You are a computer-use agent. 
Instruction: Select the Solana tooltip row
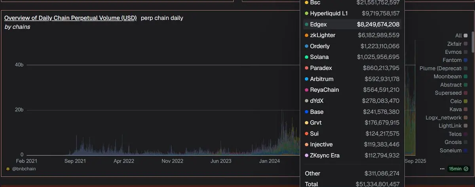(x=352, y=57)
